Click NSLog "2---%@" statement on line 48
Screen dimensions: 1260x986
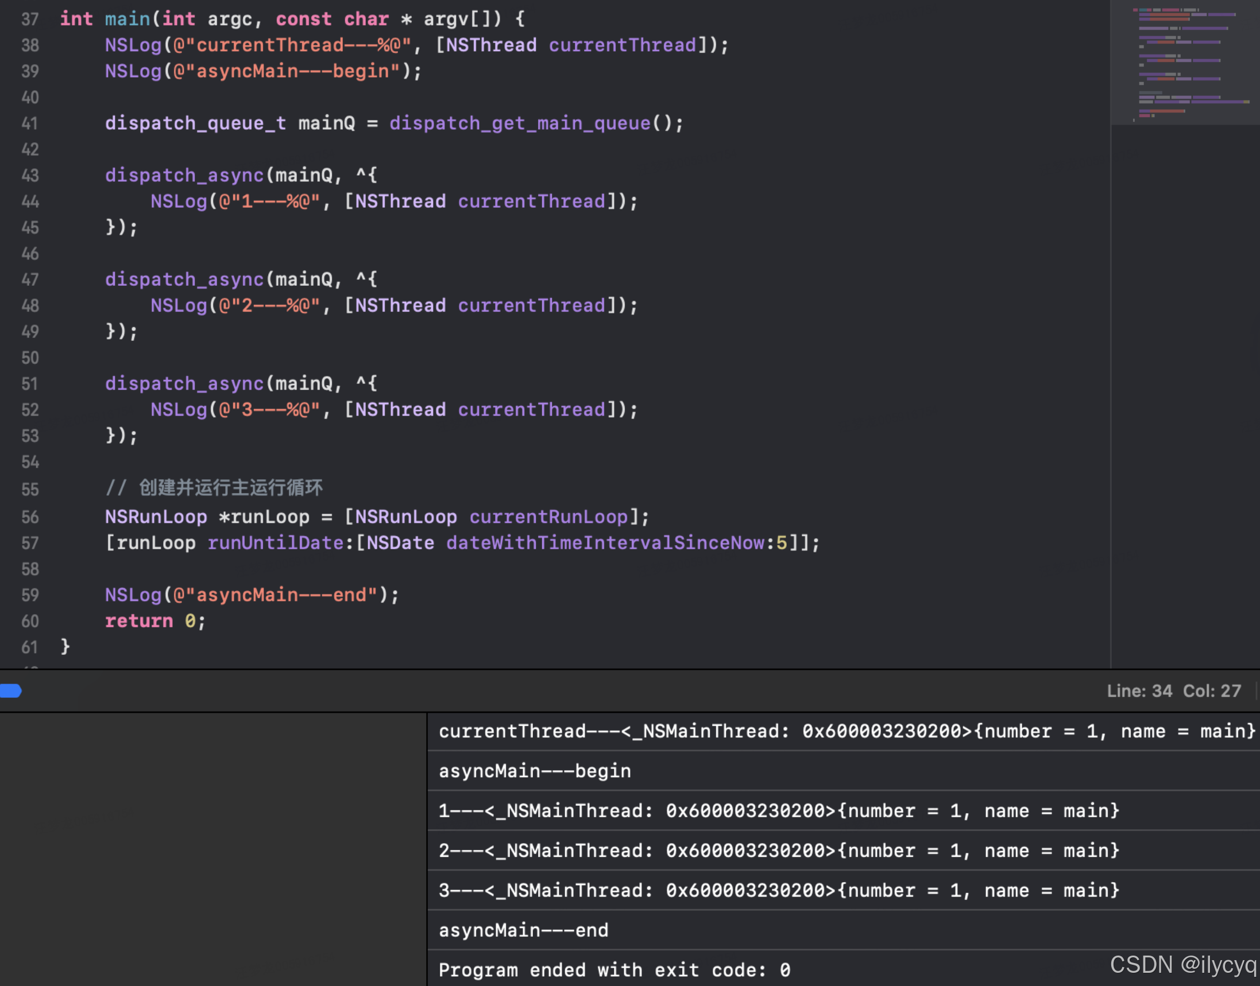[394, 305]
